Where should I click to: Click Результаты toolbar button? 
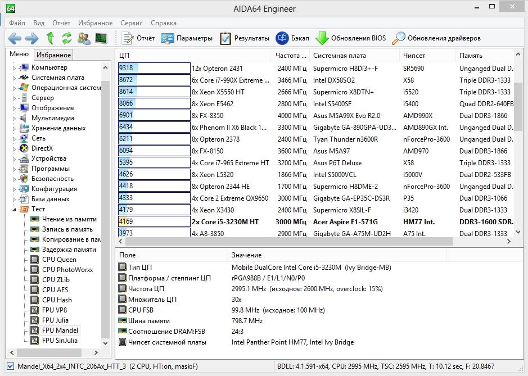[245, 38]
